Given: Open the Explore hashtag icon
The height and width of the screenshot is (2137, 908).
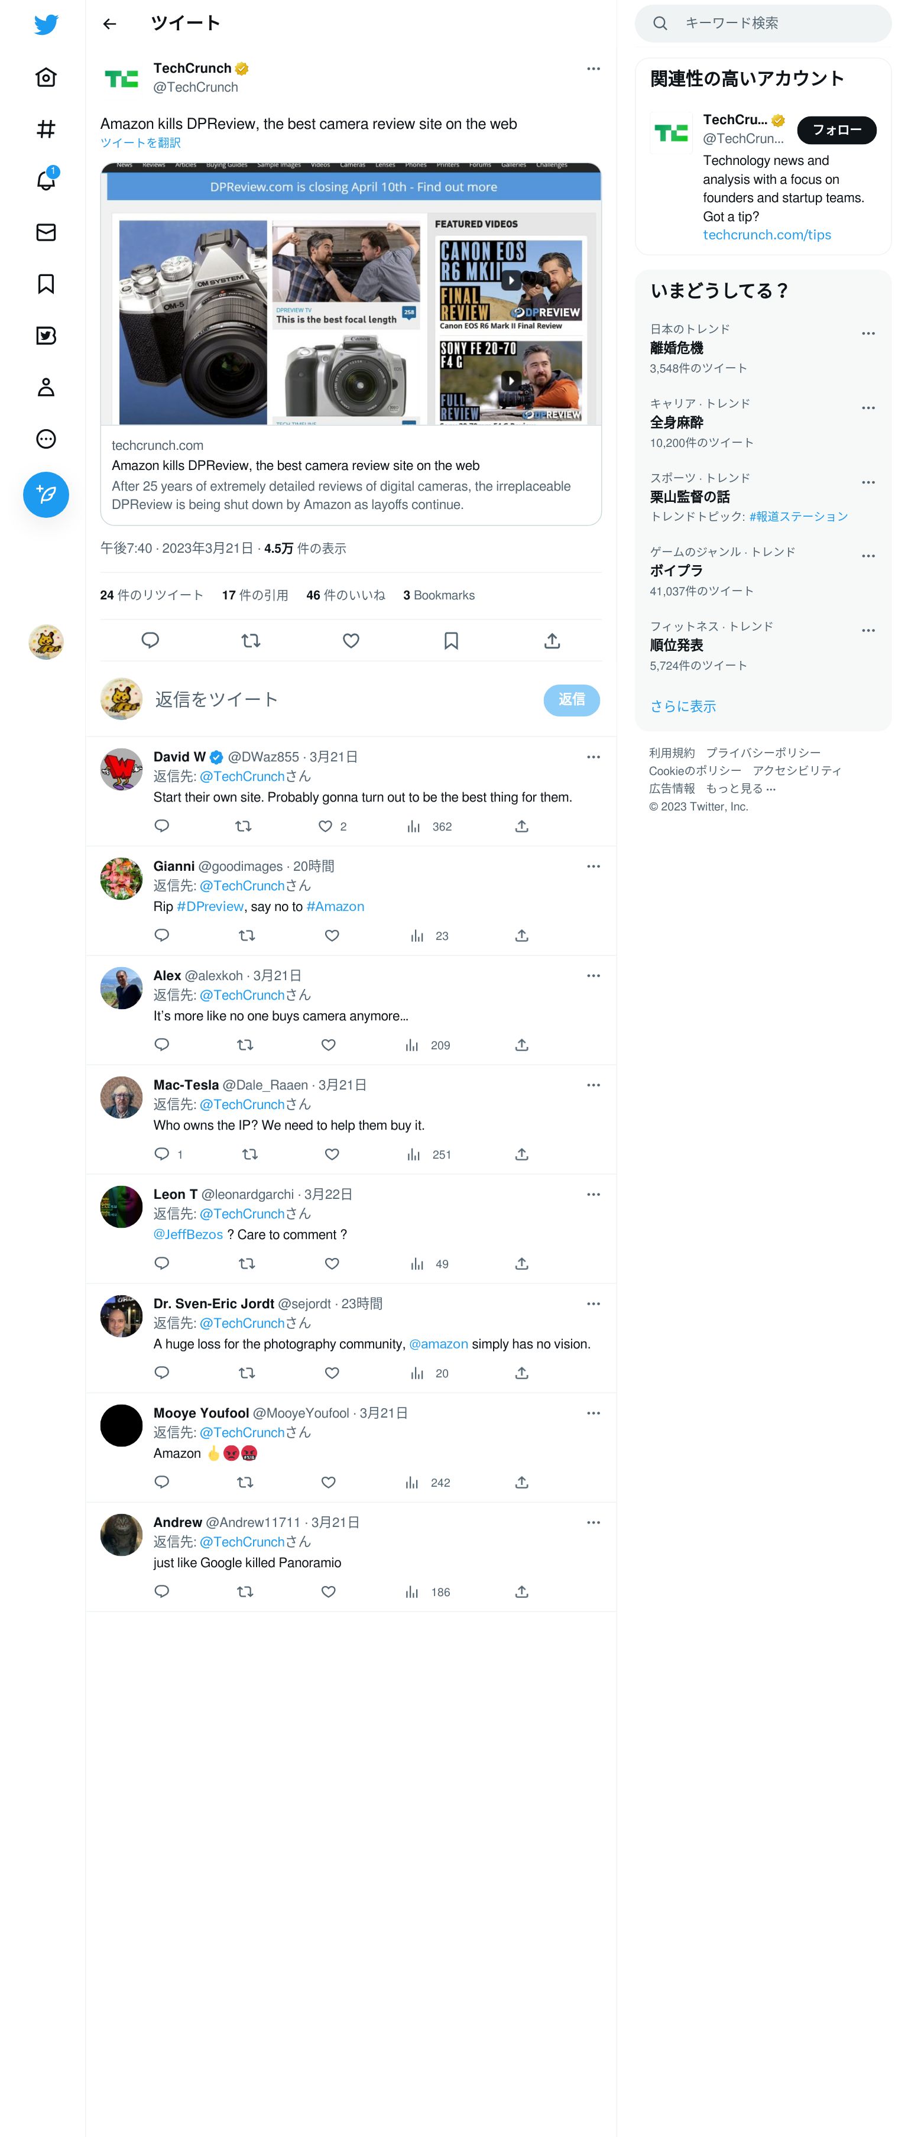Looking at the screenshot, I should tap(46, 129).
